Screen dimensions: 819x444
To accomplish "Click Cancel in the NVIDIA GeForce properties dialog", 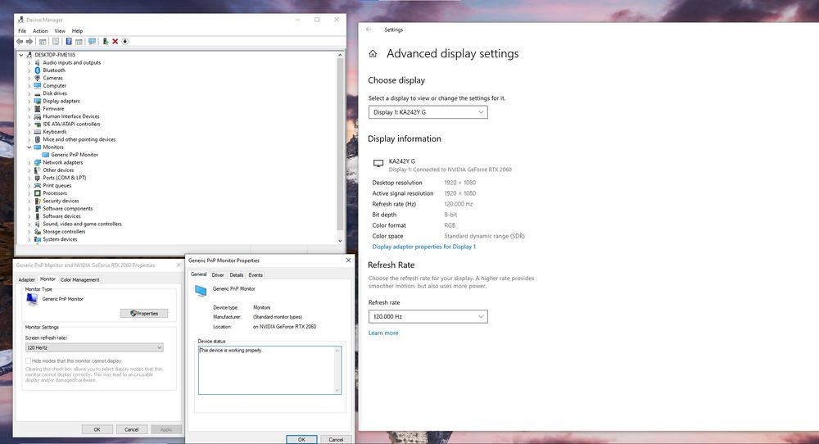I will [132, 429].
